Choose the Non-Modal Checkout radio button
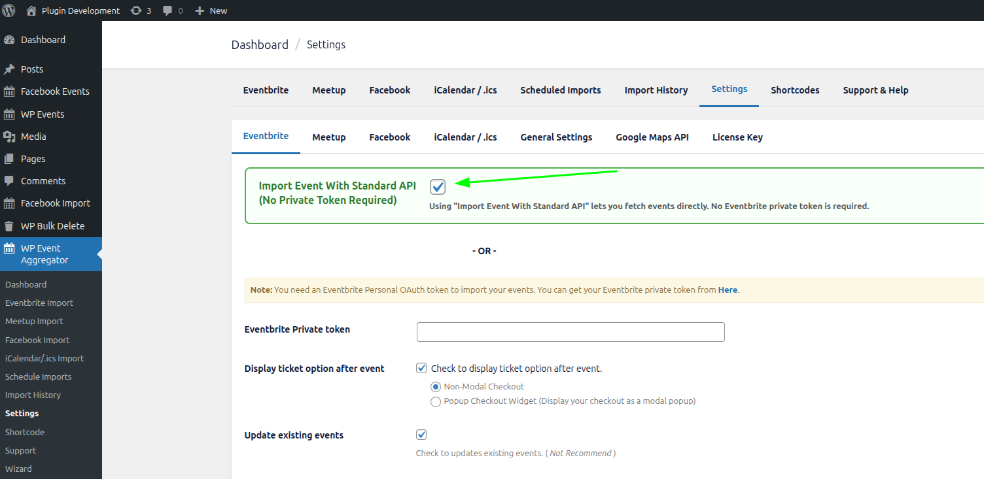This screenshot has width=984, height=479. (436, 386)
